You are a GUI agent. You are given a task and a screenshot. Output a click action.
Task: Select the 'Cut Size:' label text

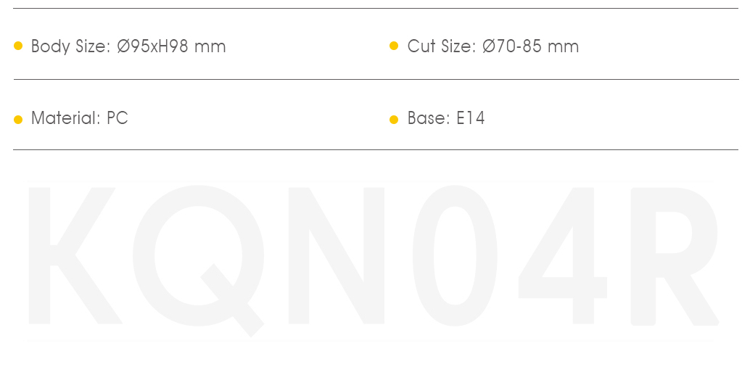(442, 46)
